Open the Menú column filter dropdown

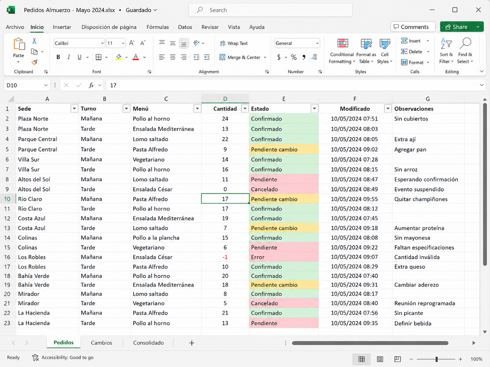click(x=197, y=108)
